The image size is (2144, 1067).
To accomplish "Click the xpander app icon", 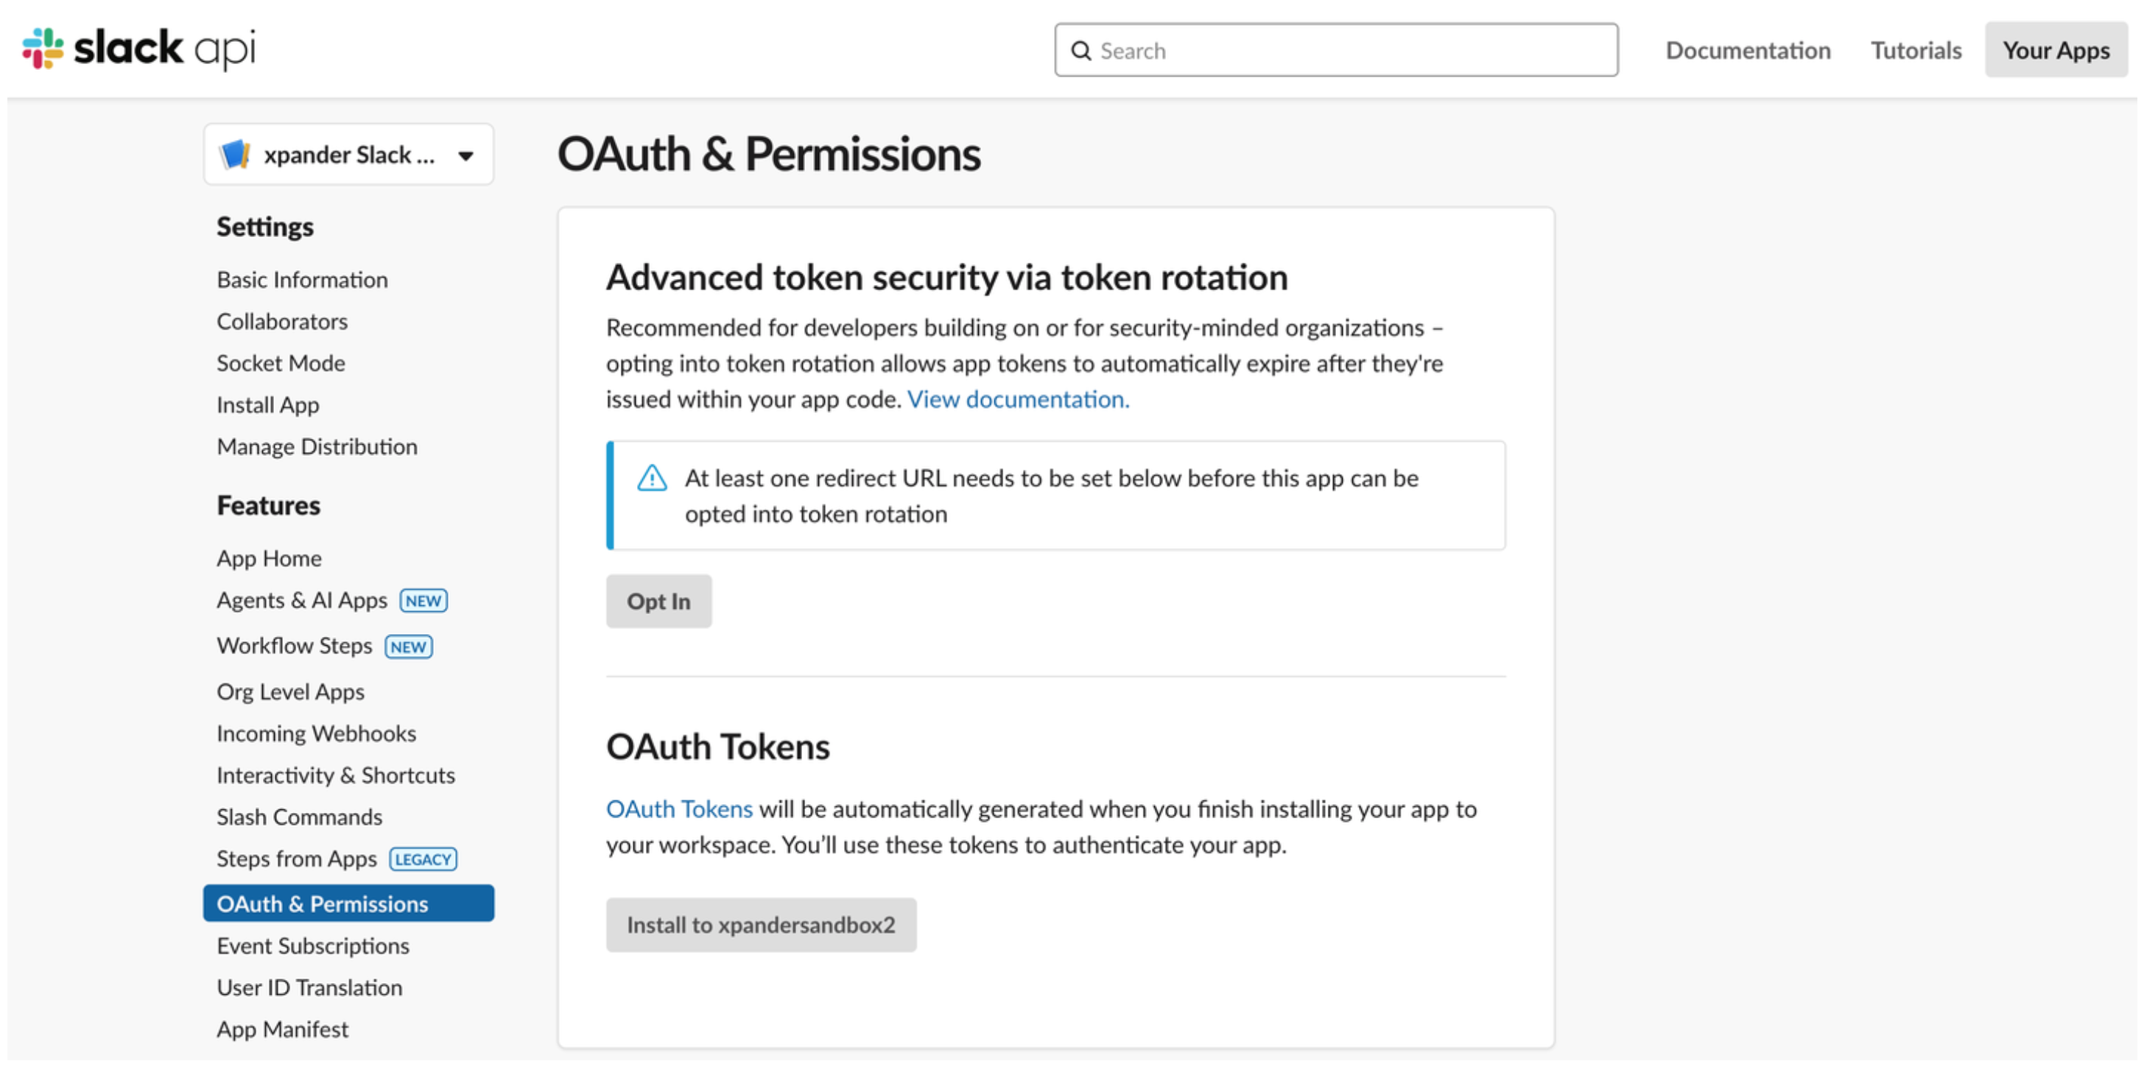I will [234, 155].
